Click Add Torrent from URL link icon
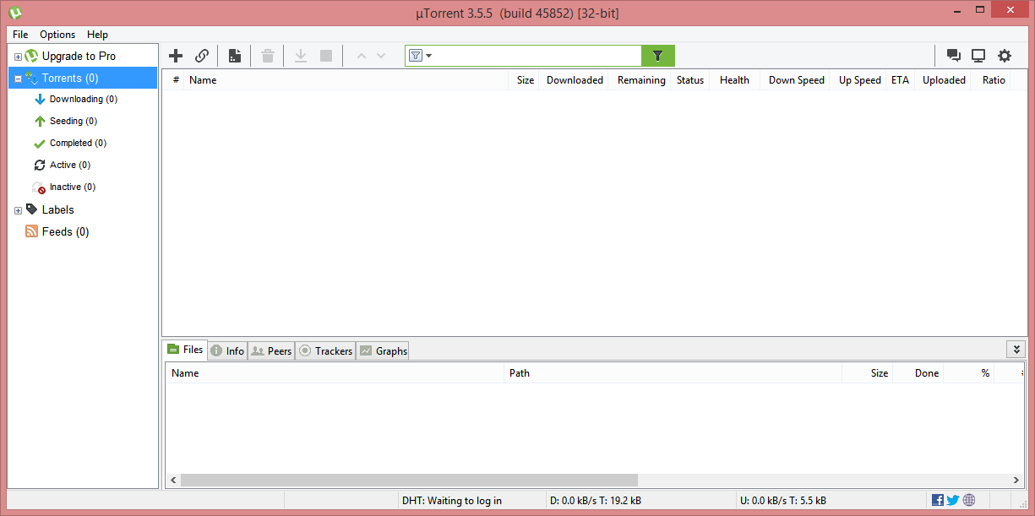 202,56
